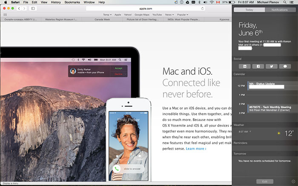Expand the Popular bookmarks folder
The image size is (298, 186).
[183, 14]
